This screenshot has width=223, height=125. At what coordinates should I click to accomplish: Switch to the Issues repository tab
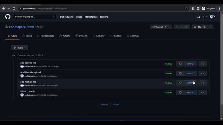tap(27, 36)
